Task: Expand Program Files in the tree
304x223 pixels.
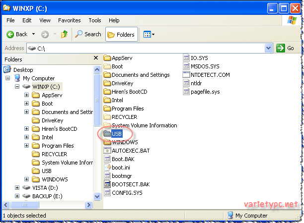Action: (x=26, y=145)
